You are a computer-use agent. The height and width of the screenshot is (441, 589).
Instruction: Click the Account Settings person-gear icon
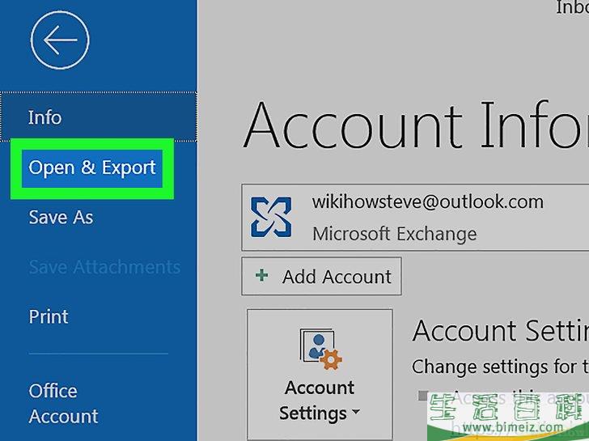coord(320,350)
